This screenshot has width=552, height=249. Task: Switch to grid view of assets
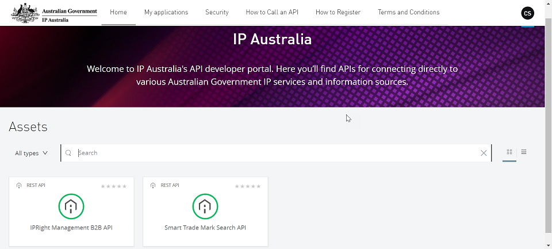(509, 152)
